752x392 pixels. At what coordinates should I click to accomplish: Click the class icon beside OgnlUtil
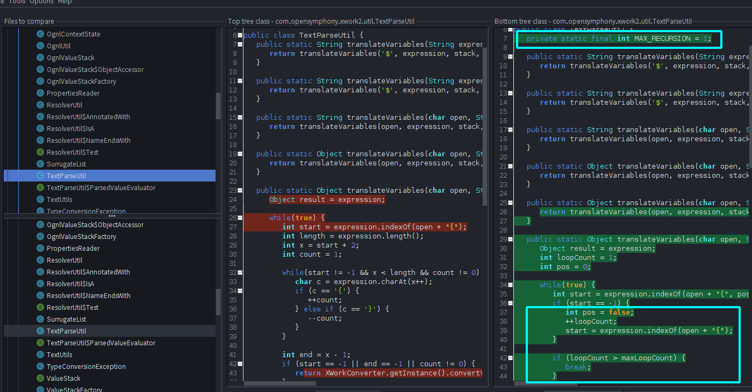40,46
